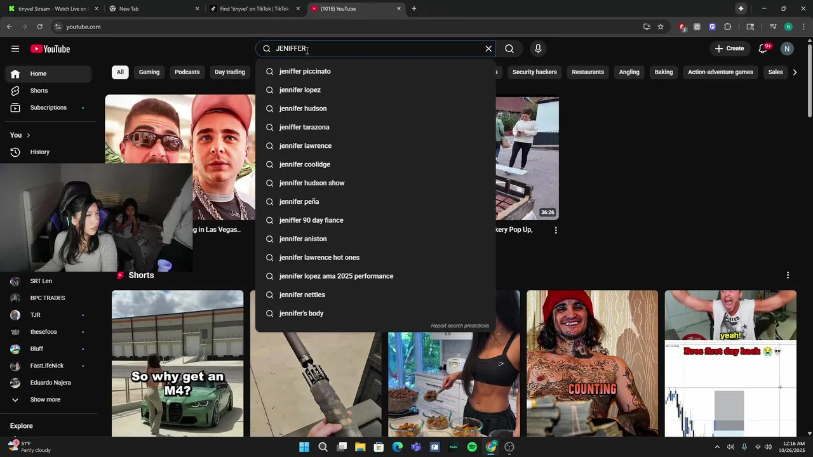Select suggestion 'jennifer aniston'
The image size is (813, 457).
(x=375, y=239)
